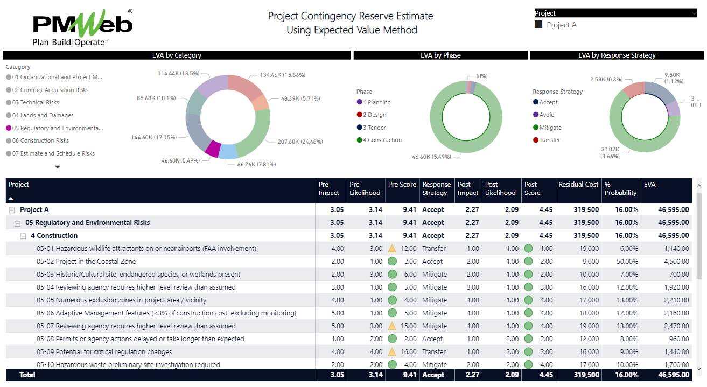Image resolution: width=707 pixels, height=387 pixels.
Task: Tick the Project A slicer checkbox
Action: click(x=538, y=25)
